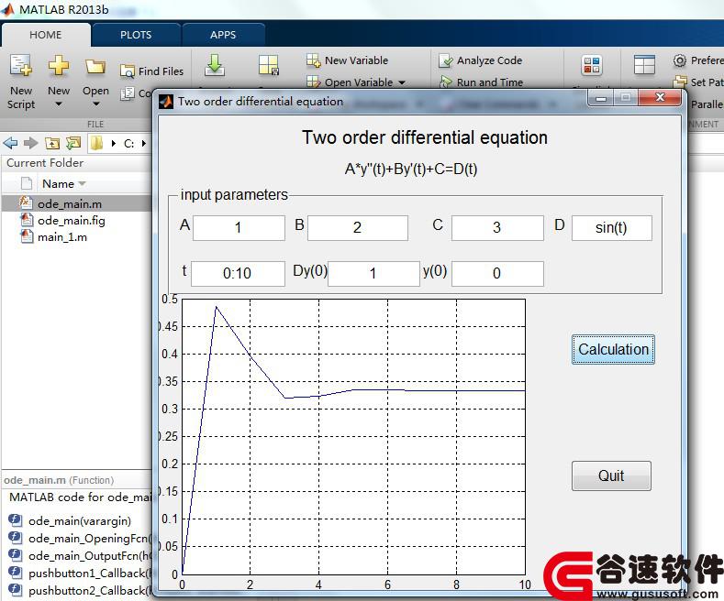The image size is (724, 601).
Task: Click the plot axes area
Action: (x=353, y=437)
